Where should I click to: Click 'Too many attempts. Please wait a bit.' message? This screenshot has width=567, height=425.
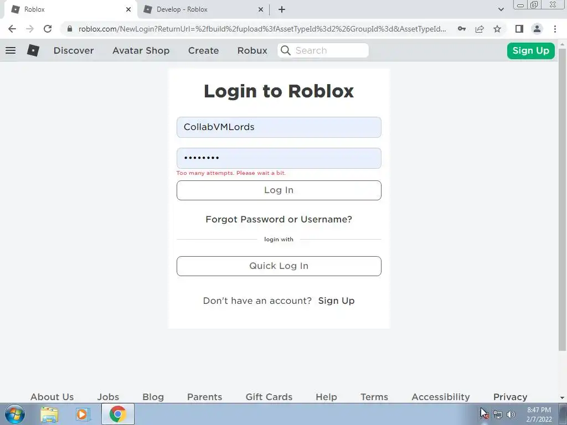[231, 173]
